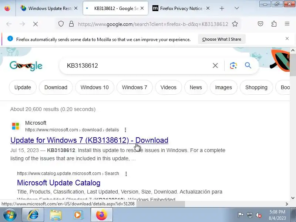296x222 pixels.
Task: Click the page scroll up arrow
Action: tap(293, 50)
